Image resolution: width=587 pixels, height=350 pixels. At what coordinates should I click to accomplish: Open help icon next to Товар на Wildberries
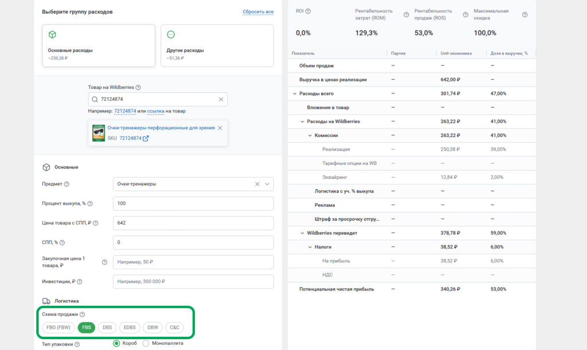coord(138,88)
